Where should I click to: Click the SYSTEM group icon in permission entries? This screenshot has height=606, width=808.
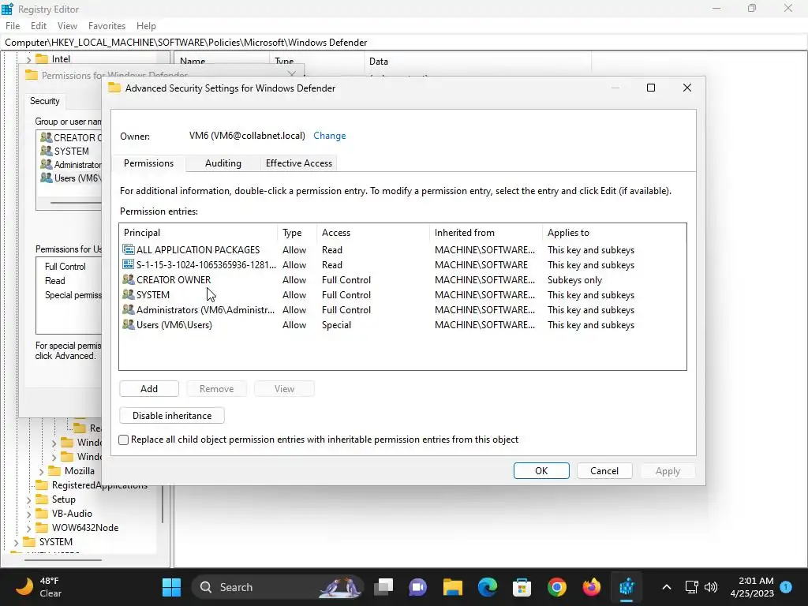coord(129,295)
